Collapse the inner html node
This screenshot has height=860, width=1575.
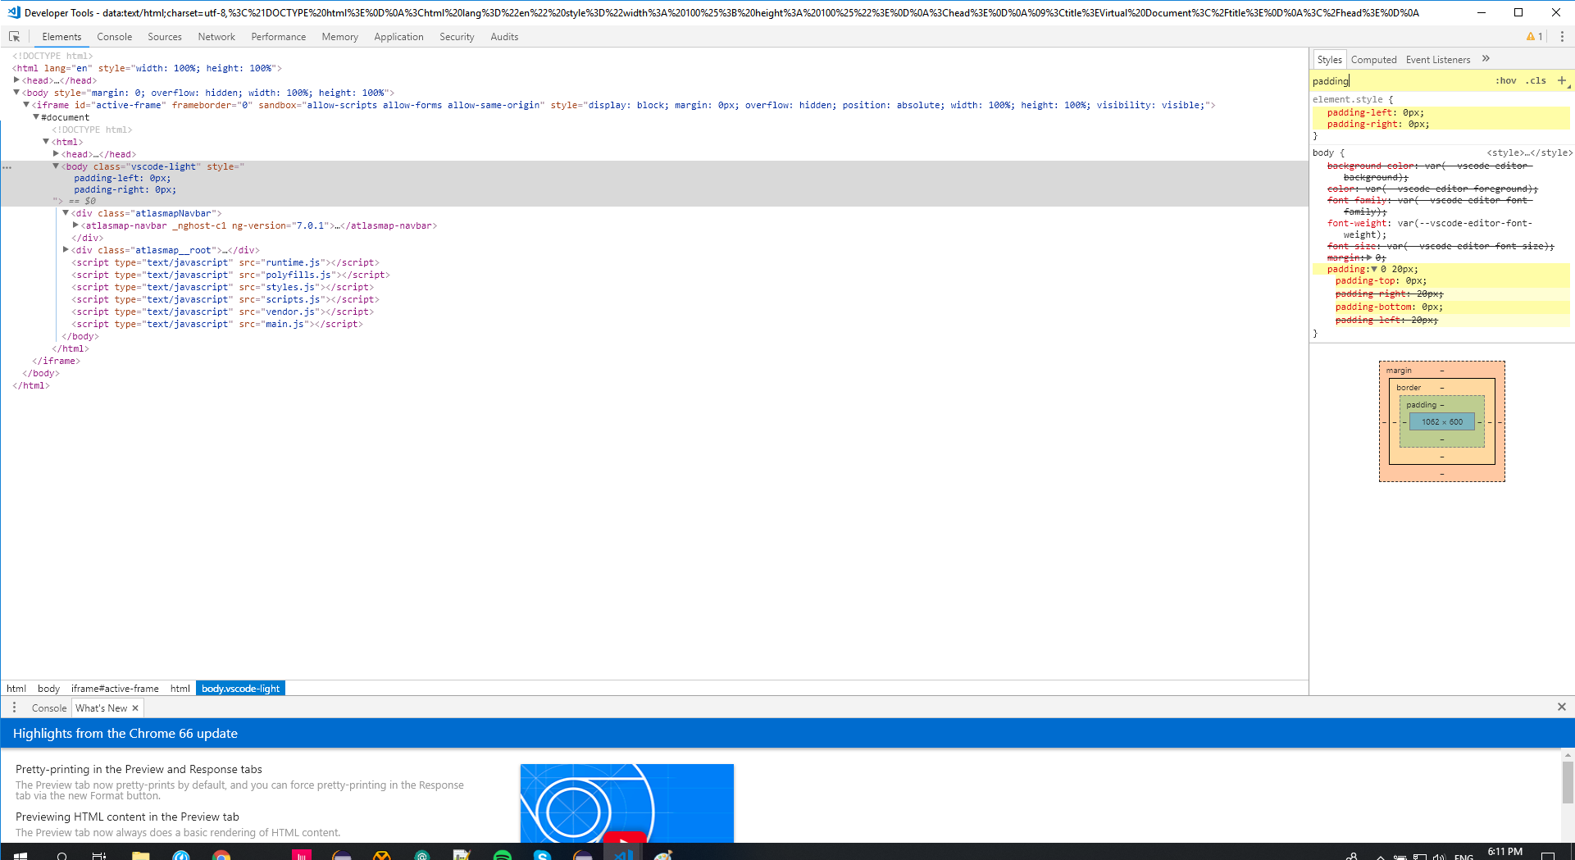click(46, 142)
